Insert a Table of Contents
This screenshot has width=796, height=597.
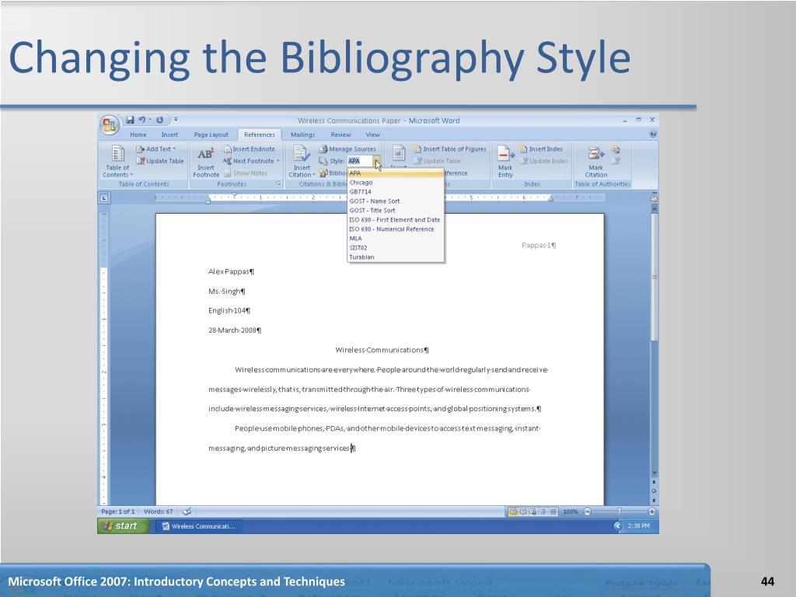tap(118, 162)
